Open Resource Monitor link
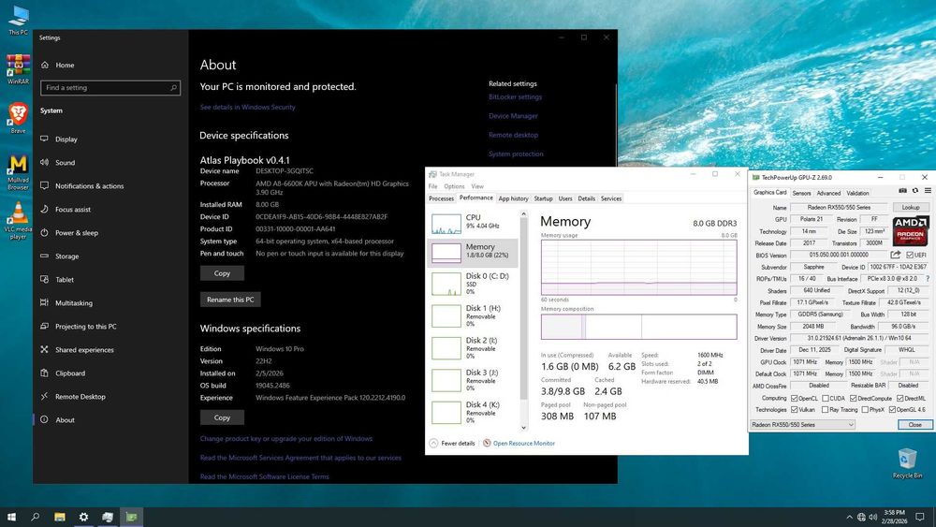 (x=523, y=443)
